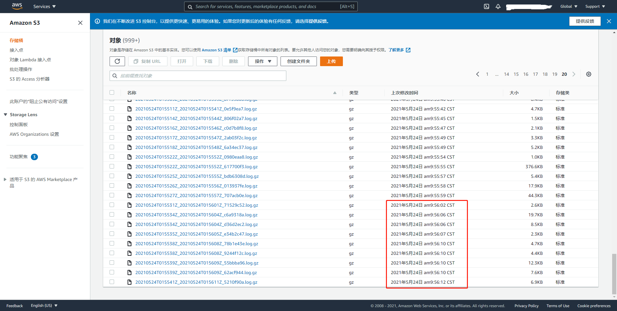Viewport: 617px width, 311px height.
Task: Click the search magnifier in the prefix filter
Action: 115,76
